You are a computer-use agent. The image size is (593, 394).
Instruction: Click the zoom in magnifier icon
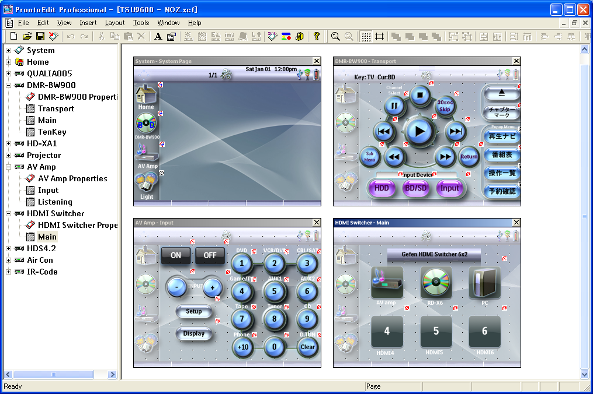pyautogui.click(x=335, y=37)
